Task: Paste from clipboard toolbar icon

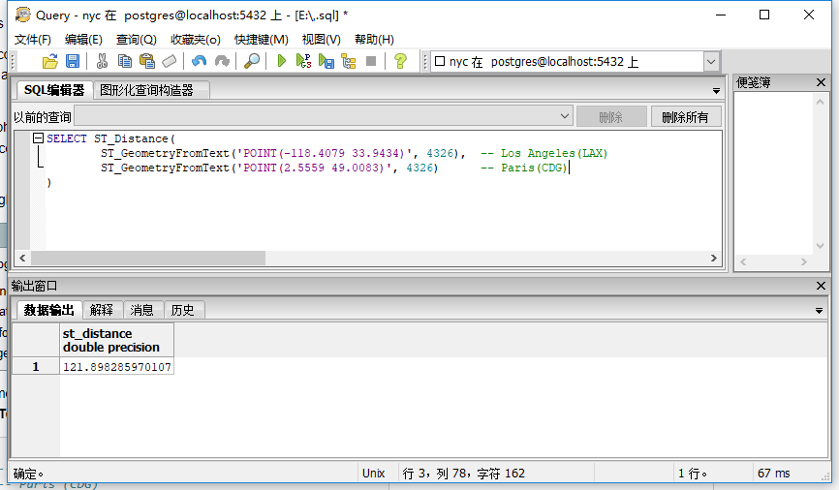Action: pos(146,62)
